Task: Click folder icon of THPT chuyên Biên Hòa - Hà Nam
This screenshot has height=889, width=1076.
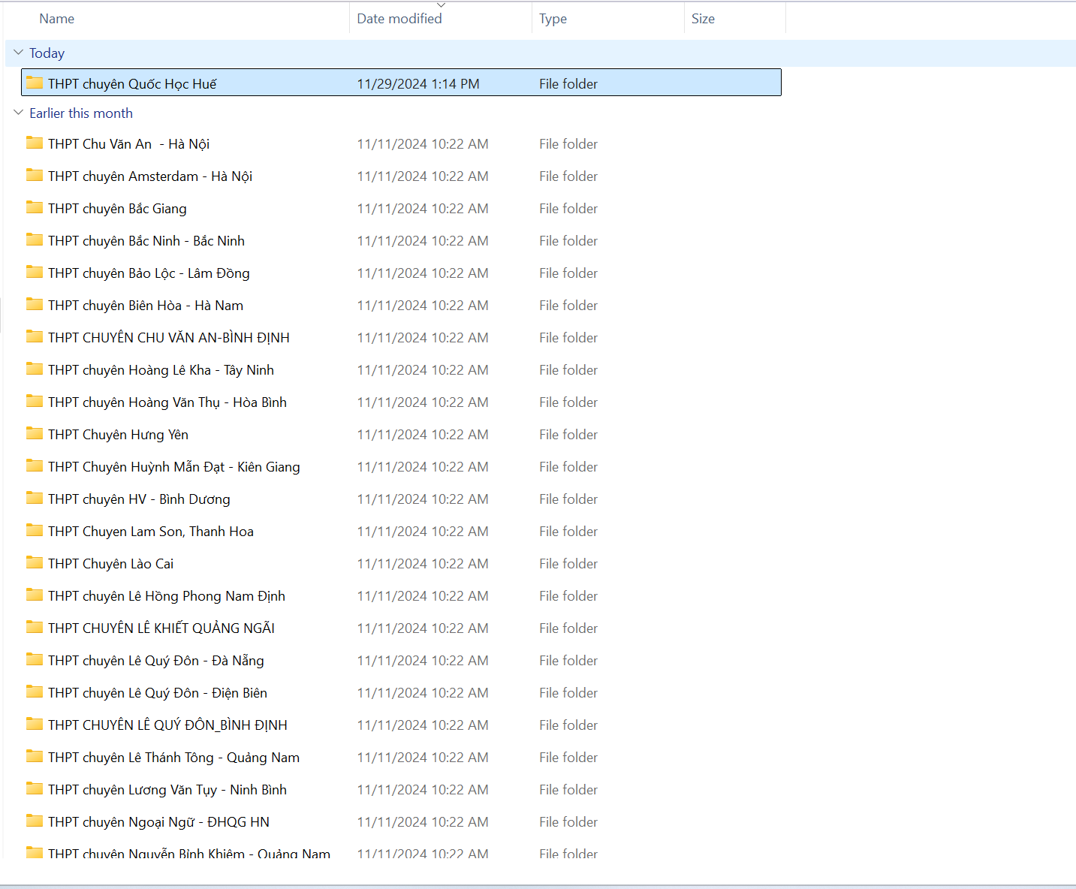Action: point(35,304)
